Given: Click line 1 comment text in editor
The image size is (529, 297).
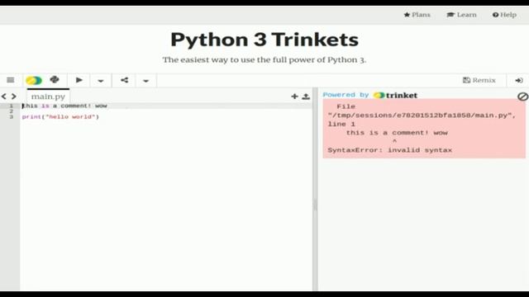Looking at the screenshot, I should 64,106.
